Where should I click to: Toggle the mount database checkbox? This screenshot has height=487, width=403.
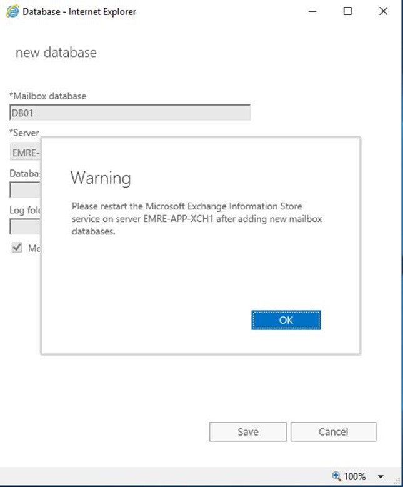pos(17,248)
